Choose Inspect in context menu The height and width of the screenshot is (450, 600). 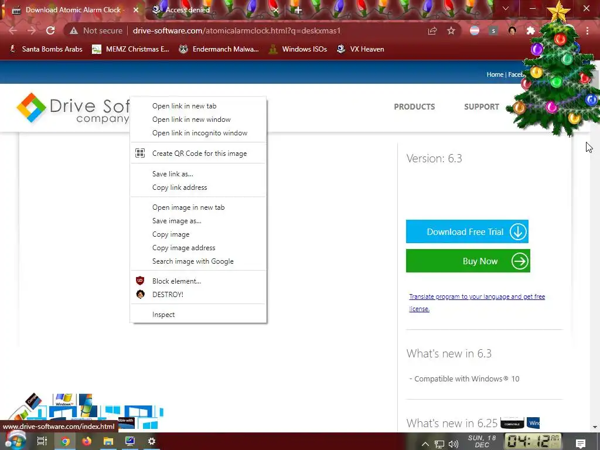tap(198, 315)
